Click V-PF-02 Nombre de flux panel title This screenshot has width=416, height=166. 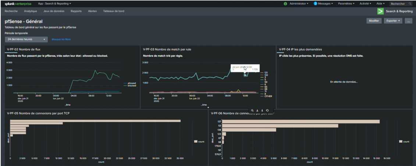(24, 49)
